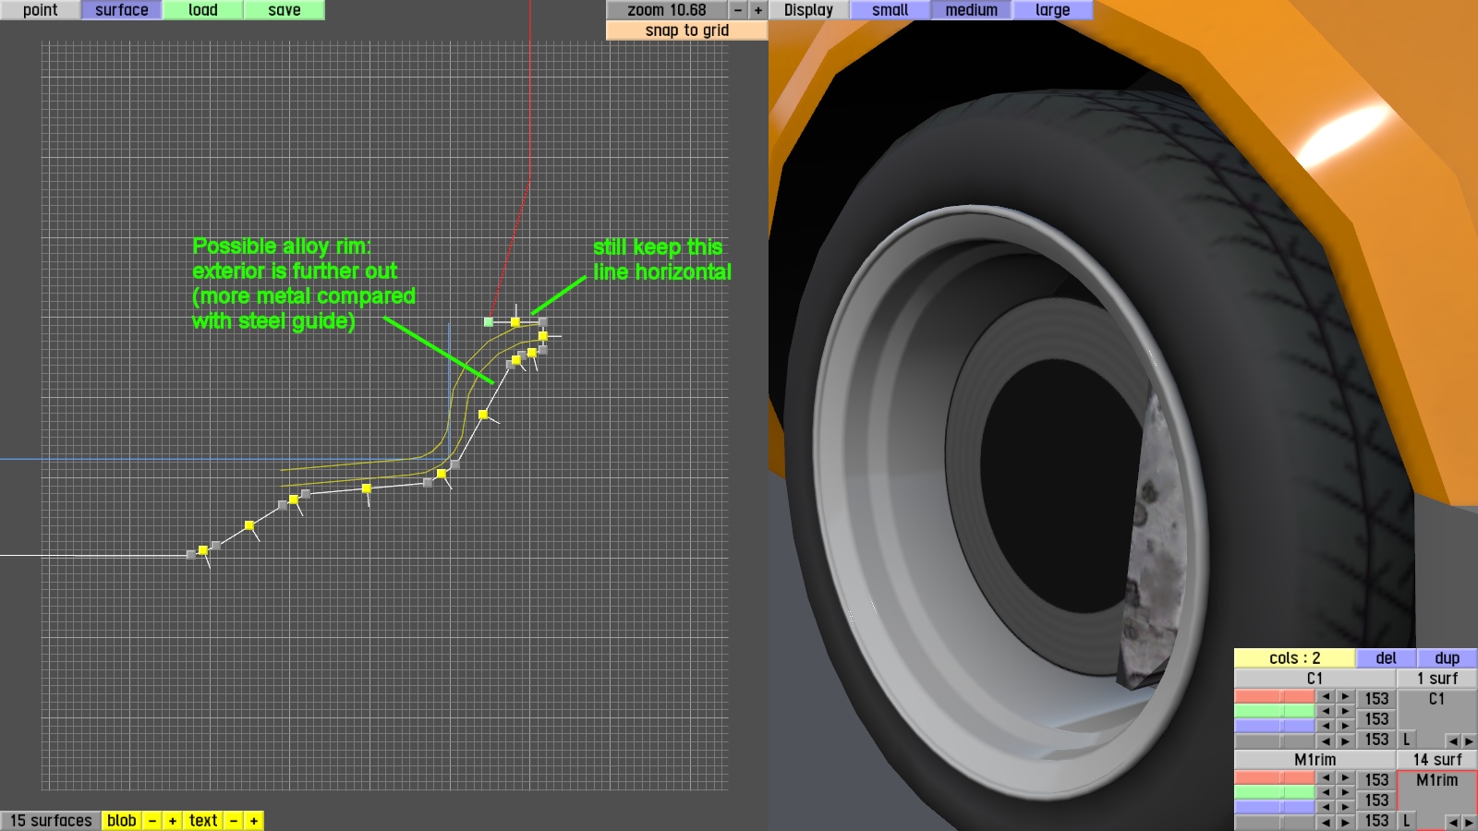Increase C1 green with right arrow
The image size is (1478, 831).
coord(1346,712)
